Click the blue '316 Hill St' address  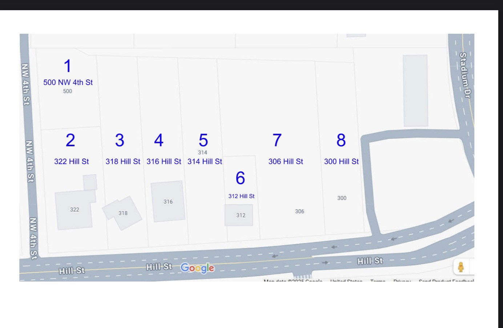(164, 161)
